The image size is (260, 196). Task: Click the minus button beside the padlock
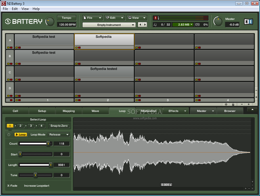[242, 104]
